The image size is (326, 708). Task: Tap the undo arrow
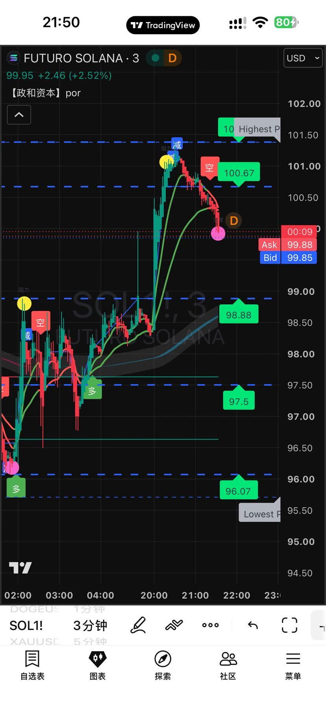click(x=253, y=625)
